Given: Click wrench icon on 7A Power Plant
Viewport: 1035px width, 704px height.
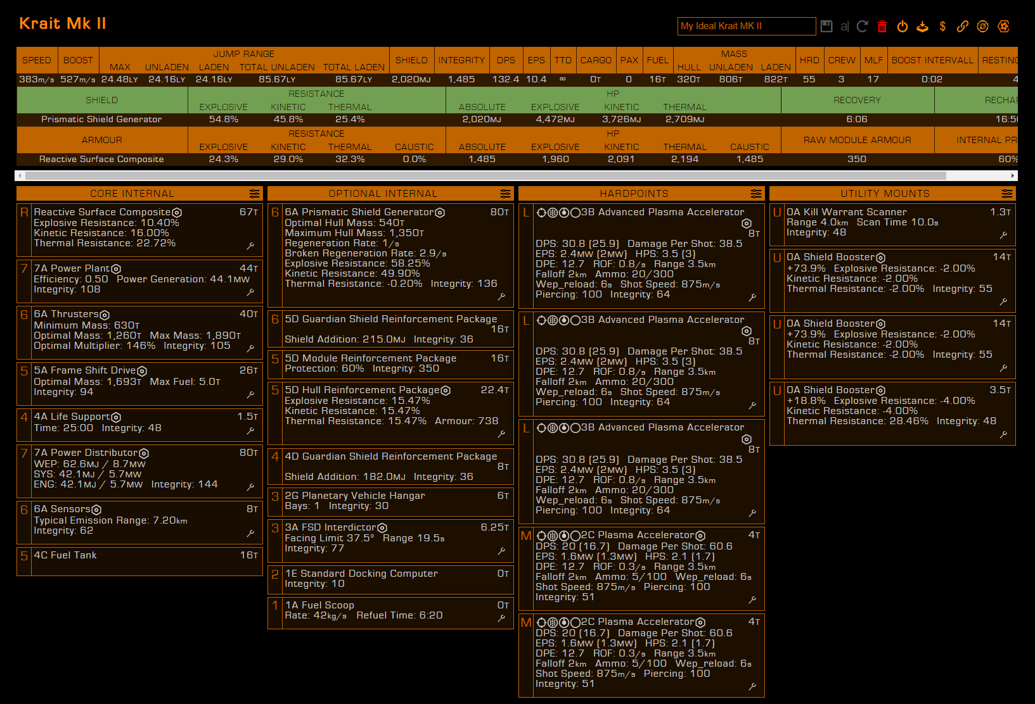Looking at the screenshot, I should click(251, 292).
